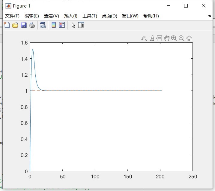Viewport: 215px width, 191px height.
Task: Click the y-axis tick label 0.8
Action: 24,107
